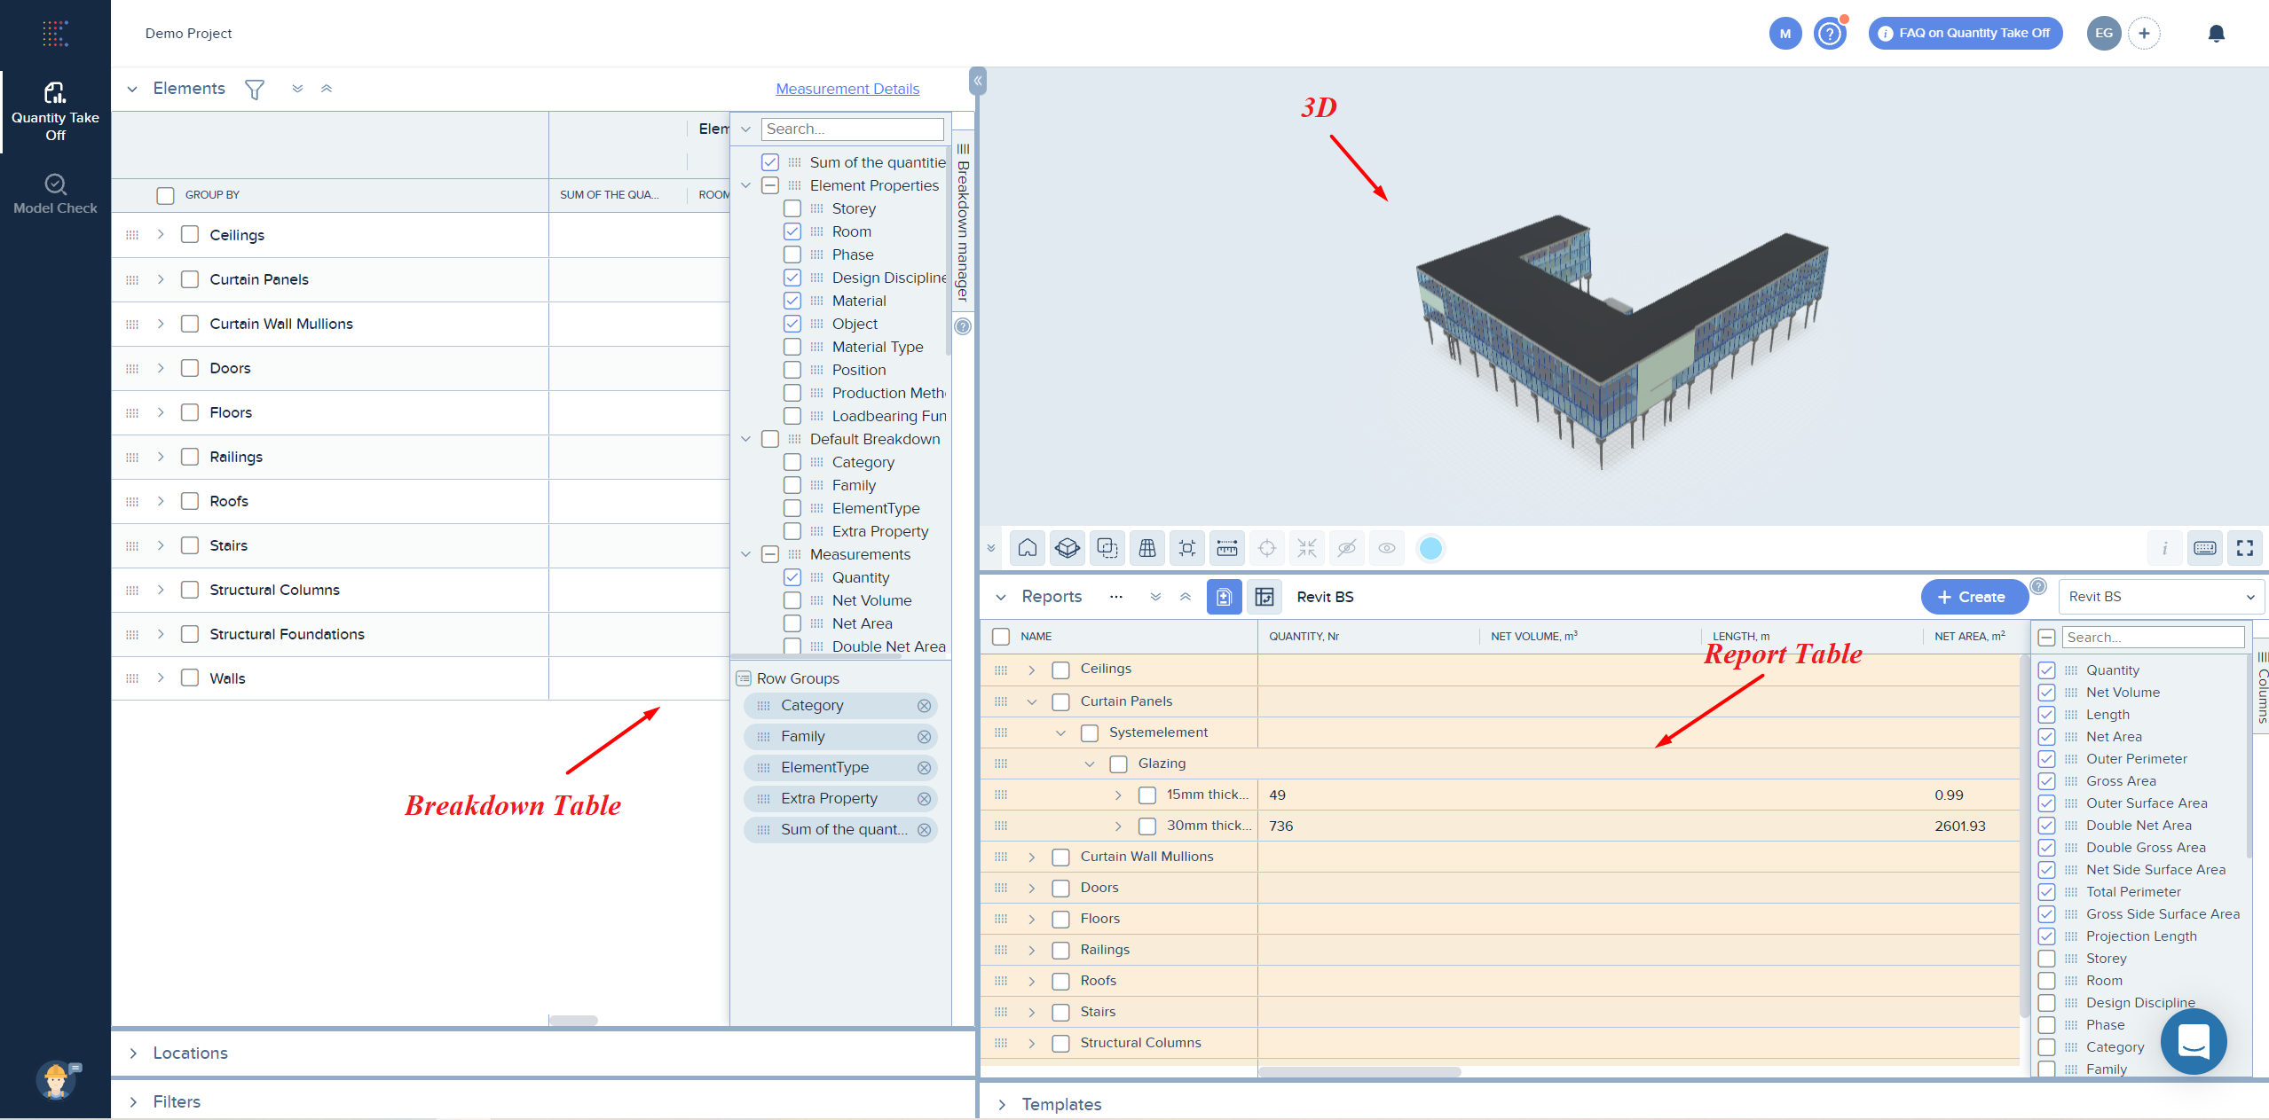Open the Model Check module
The height and width of the screenshot is (1120, 2269).
point(55,193)
